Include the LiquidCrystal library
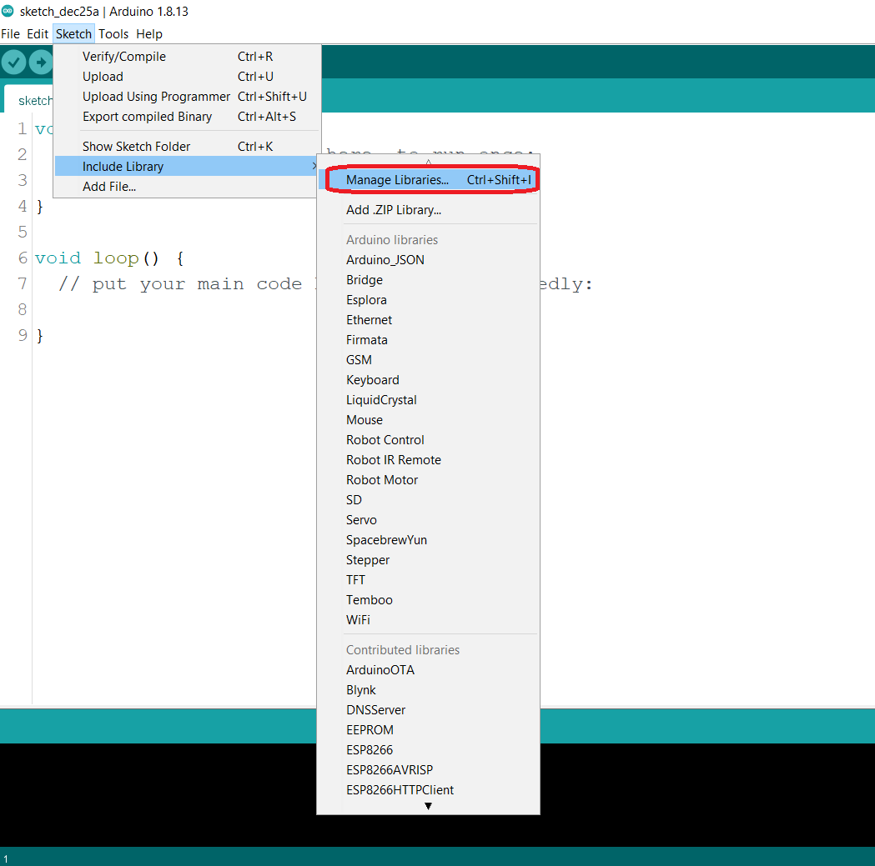Image resolution: width=875 pixels, height=866 pixels. 428,400
